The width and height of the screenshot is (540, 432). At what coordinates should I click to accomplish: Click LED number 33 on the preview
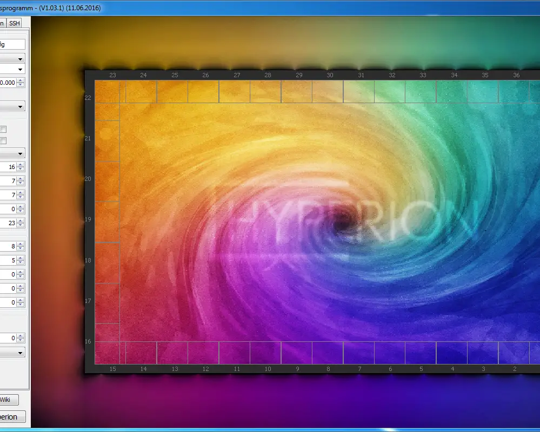click(423, 75)
